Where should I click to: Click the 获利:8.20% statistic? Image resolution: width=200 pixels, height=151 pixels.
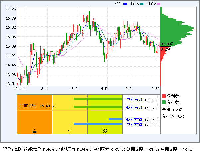[172, 110]
